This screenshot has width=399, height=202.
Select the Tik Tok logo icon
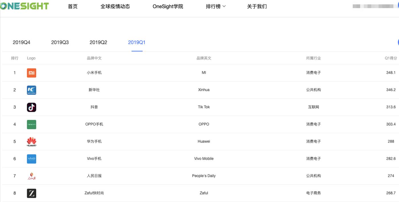(31, 107)
